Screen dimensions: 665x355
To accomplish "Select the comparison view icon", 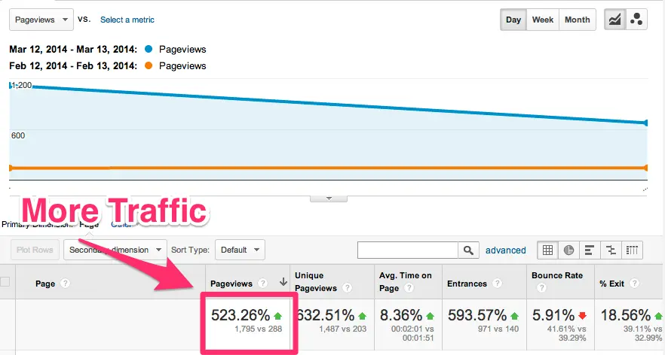I will [x=611, y=250].
